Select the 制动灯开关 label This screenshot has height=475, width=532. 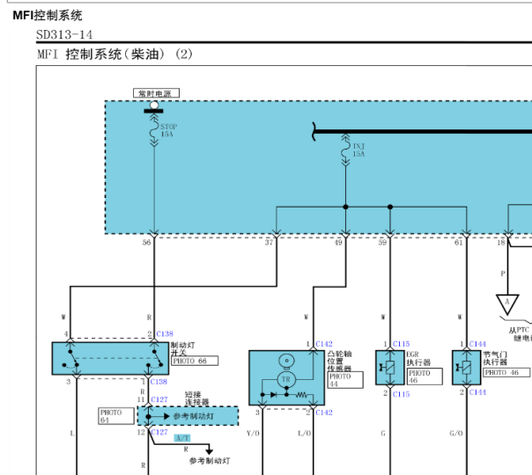tap(182, 348)
